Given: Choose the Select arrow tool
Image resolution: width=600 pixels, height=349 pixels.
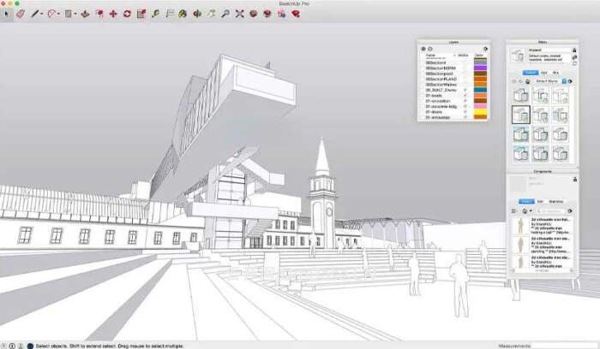Looking at the screenshot, I should tap(7, 15).
